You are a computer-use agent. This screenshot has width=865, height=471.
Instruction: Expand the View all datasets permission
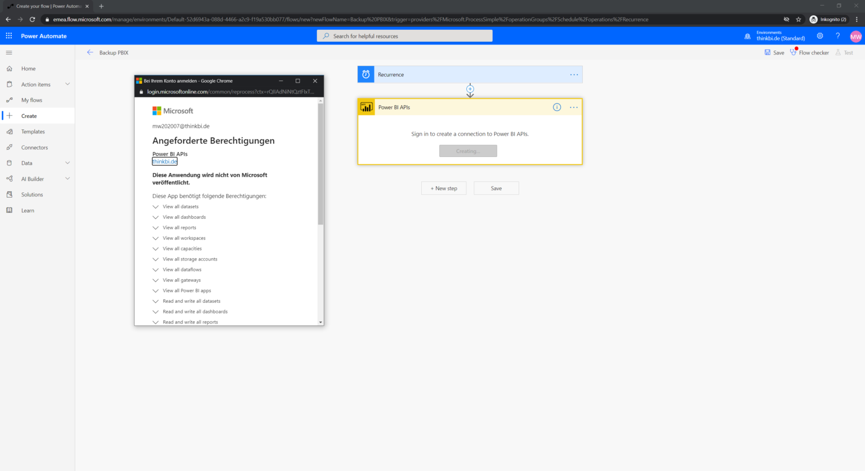click(155, 207)
